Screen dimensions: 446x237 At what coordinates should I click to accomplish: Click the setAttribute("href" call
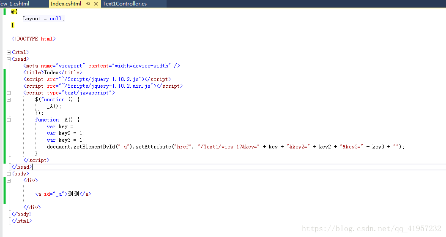[162, 147]
